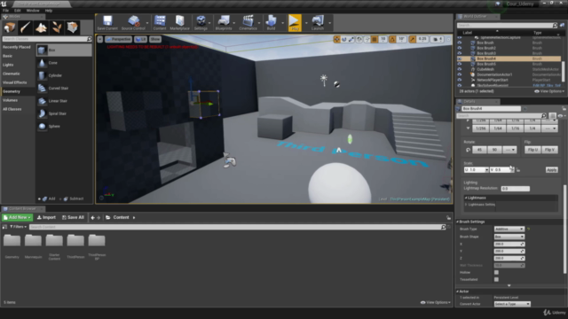Open the Rotate custom angle dropdown
568x319 pixels.
tap(509, 150)
